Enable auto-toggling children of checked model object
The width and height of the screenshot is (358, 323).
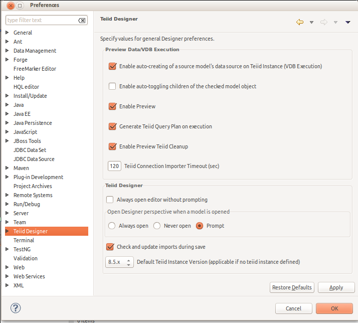click(x=112, y=86)
